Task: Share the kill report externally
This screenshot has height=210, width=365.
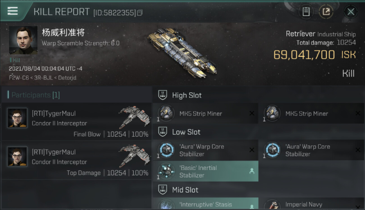Action: click(326, 12)
